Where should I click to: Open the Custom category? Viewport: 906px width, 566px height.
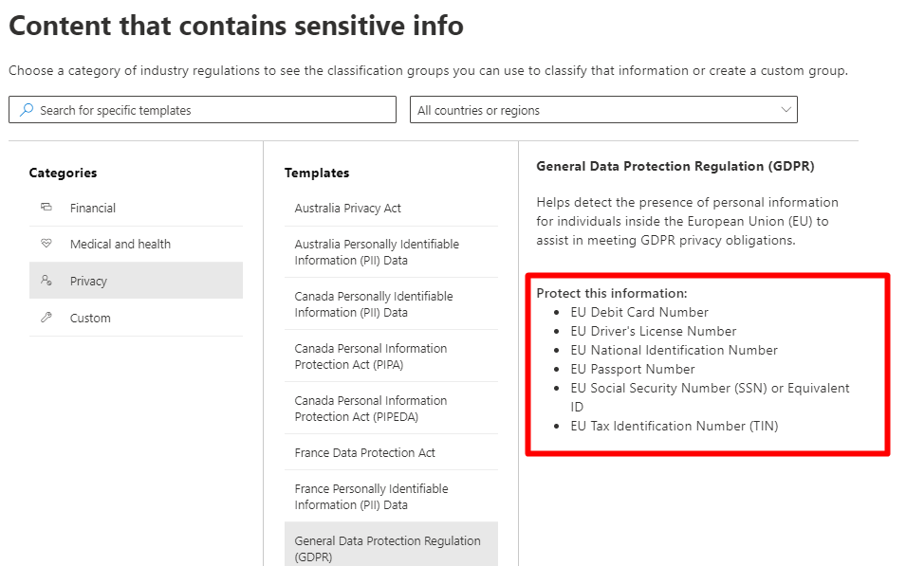coord(90,318)
